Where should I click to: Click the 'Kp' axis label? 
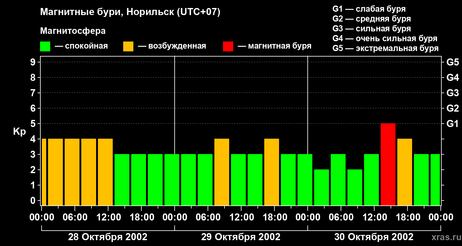(19, 132)
